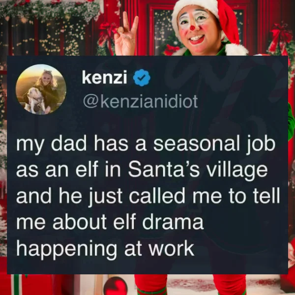Click the white pom-pom on the hat
The image size is (295, 295).
coord(236,50)
